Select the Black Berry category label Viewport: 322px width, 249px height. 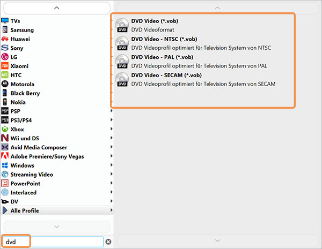(25, 93)
